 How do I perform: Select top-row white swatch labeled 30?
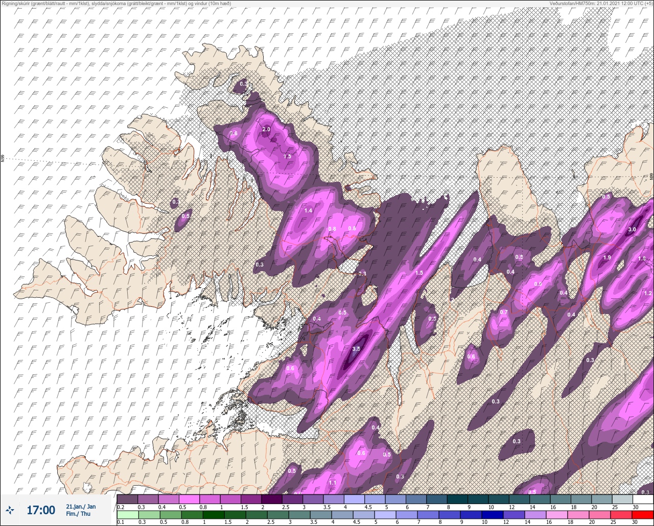643,499
